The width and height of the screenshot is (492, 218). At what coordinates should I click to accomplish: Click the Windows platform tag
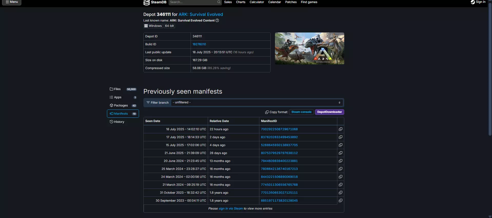(x=153, y=26)
